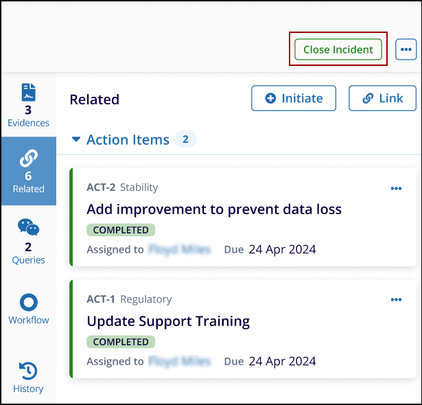The height and width of the screenshot is (405, 422).
Task: Open the Workflow circle icon
Action: coord(28,302)
